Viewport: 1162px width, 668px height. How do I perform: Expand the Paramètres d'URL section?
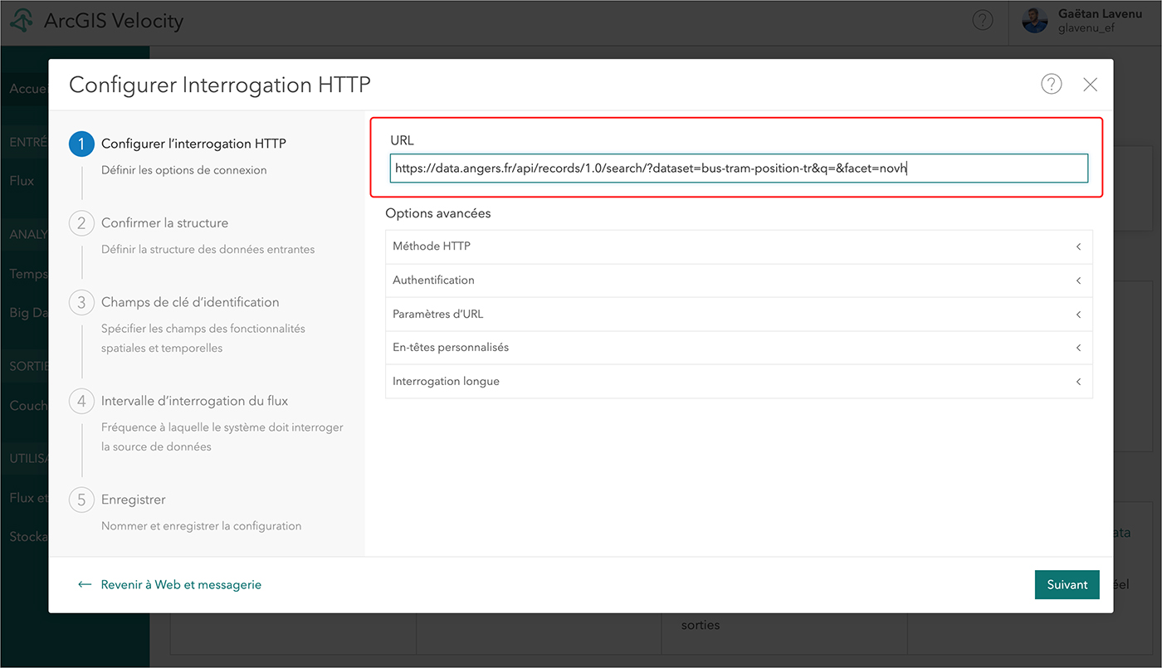pos(739,314)
